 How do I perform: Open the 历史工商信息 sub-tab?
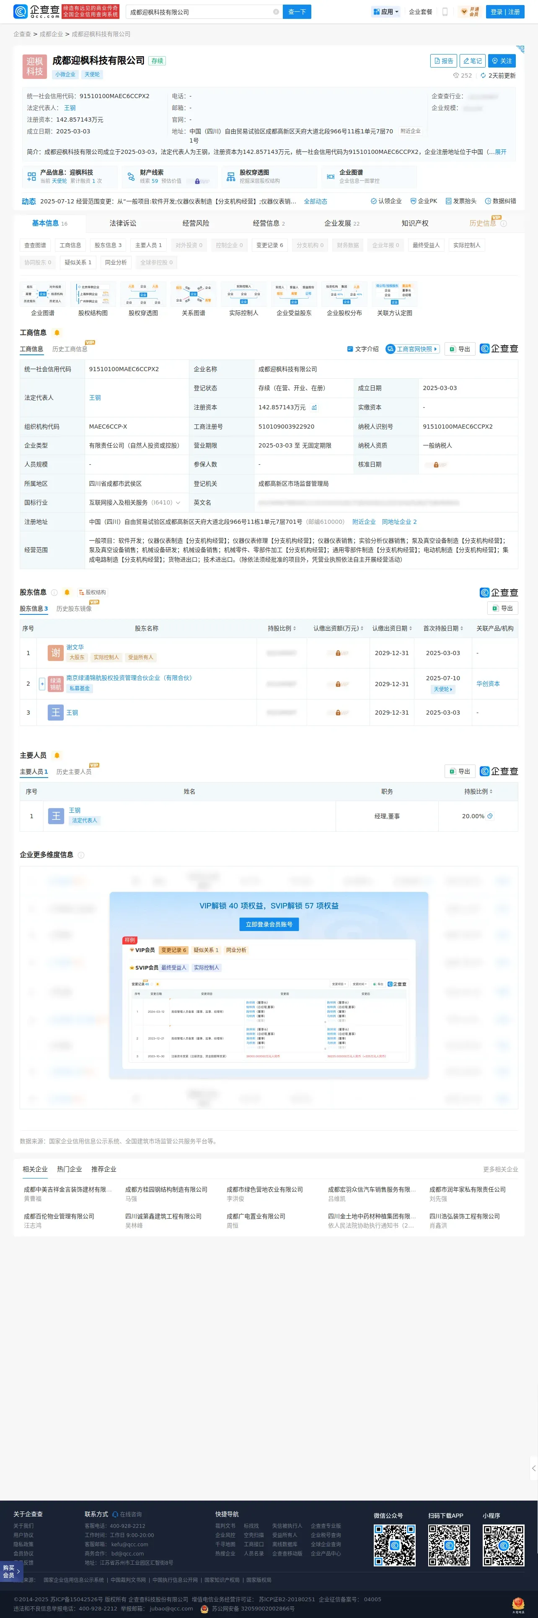pyautogui.click(x=70, y=349)
